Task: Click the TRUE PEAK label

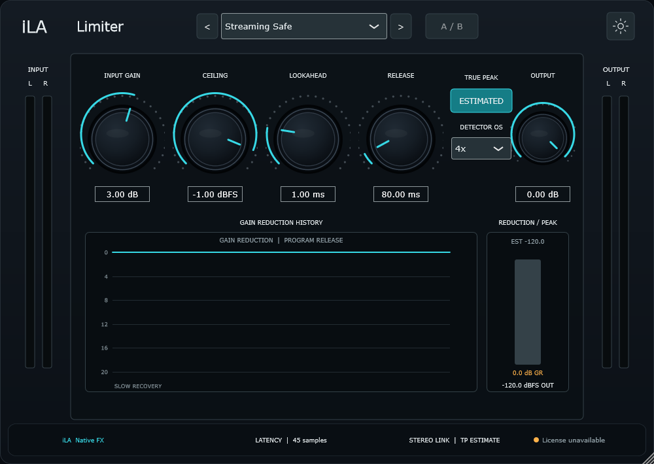Action: click(x=481, y=78)
